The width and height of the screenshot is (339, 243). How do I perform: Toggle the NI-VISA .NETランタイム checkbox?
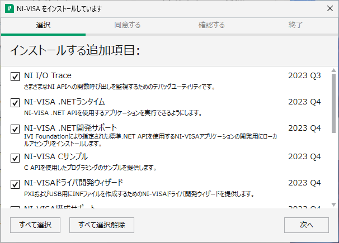15,103
